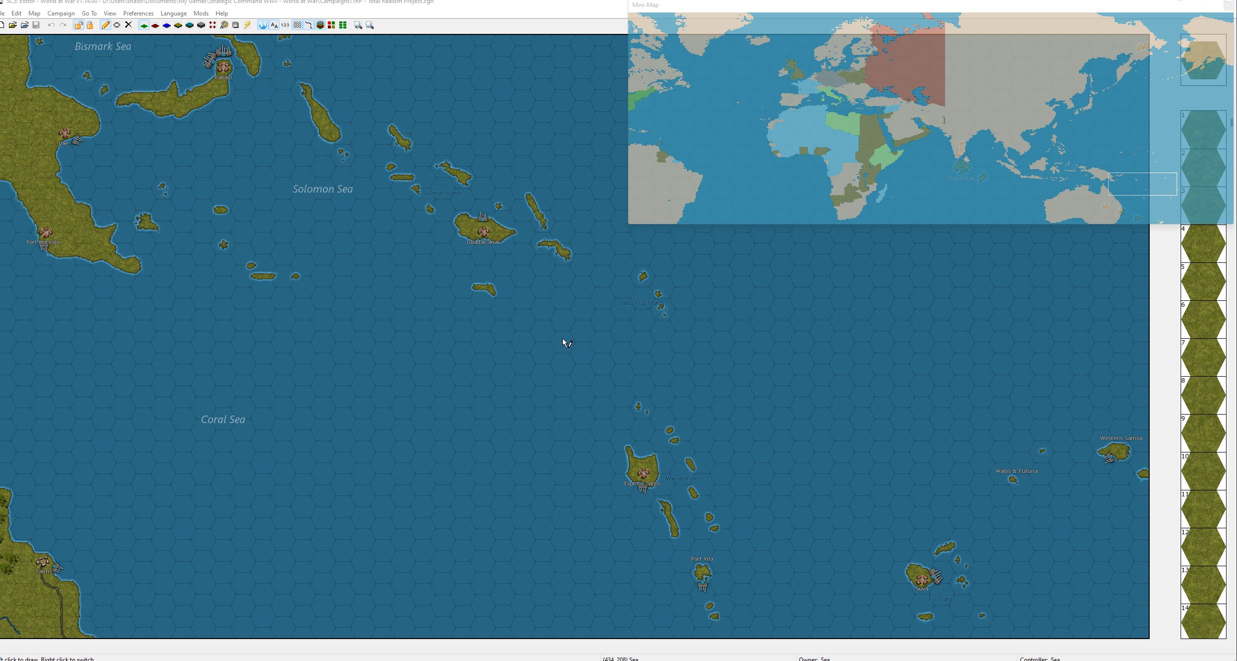The height and width of the screenshot is (661, 1237).
Task: Click the Guadalcanal town on map
Action: (483, 231)
